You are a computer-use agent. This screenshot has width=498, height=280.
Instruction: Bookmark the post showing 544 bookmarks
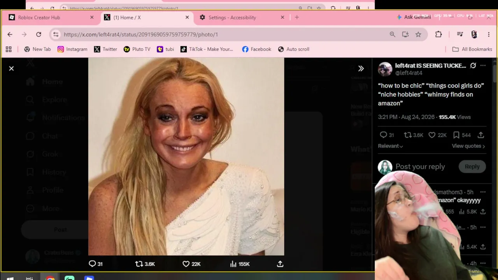(x=456, y=135)
